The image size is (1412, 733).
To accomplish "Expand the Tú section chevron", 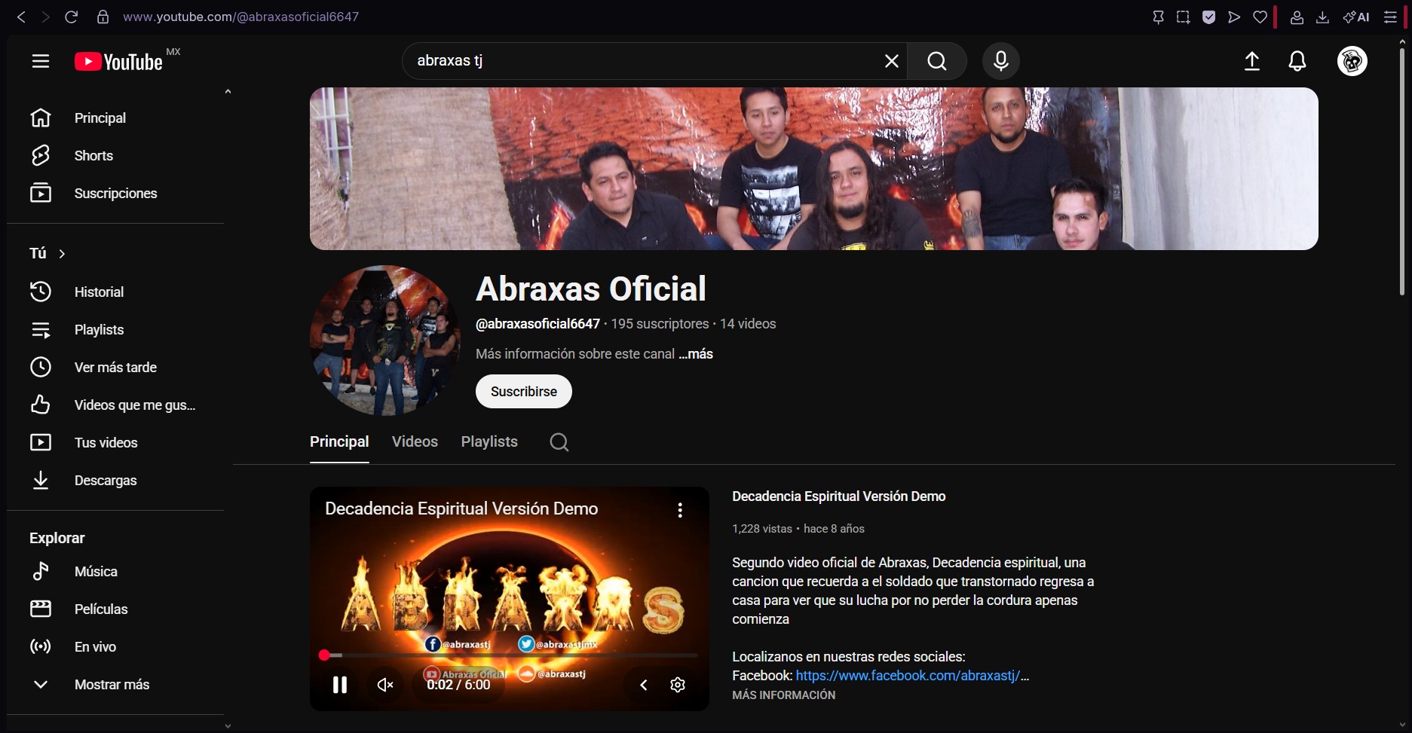I will coord(62,254).
